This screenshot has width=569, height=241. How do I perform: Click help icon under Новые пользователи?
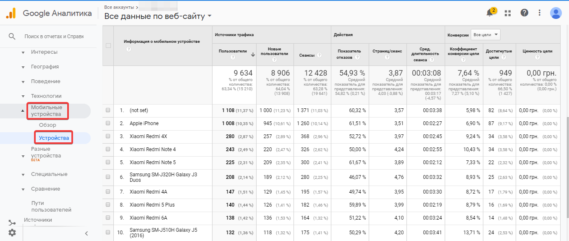coord(274,60)
